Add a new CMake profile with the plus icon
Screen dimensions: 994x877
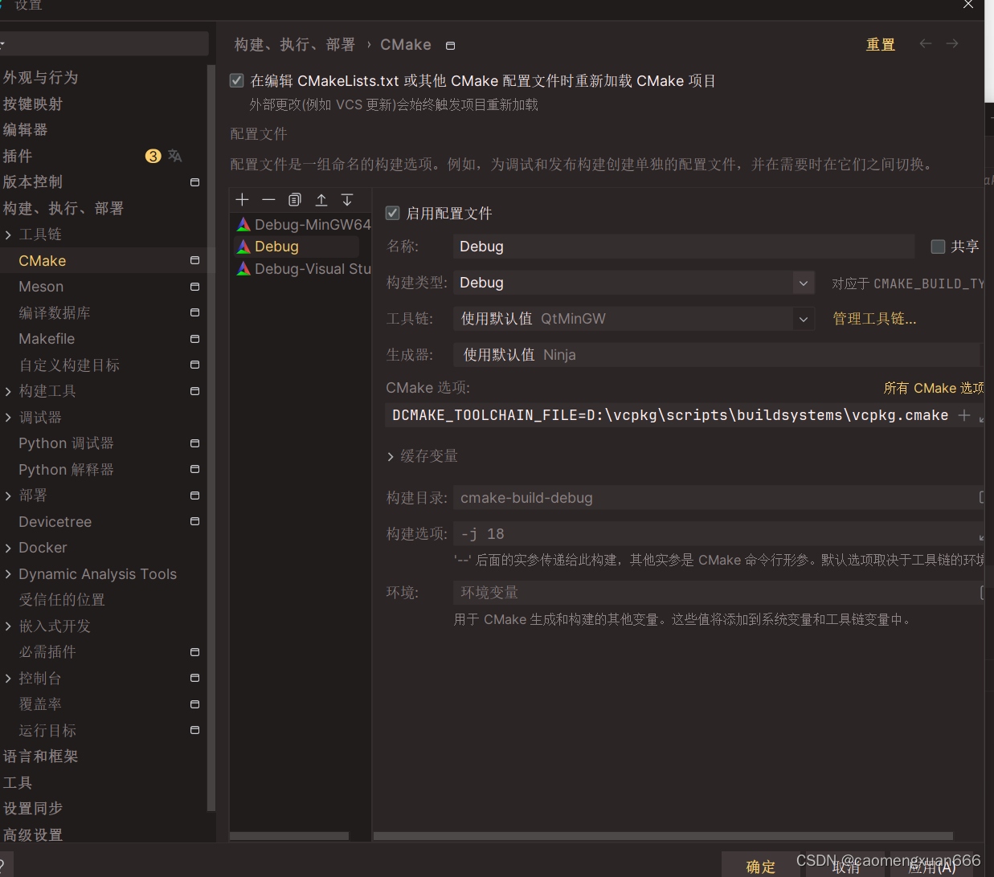pos(242,199)
